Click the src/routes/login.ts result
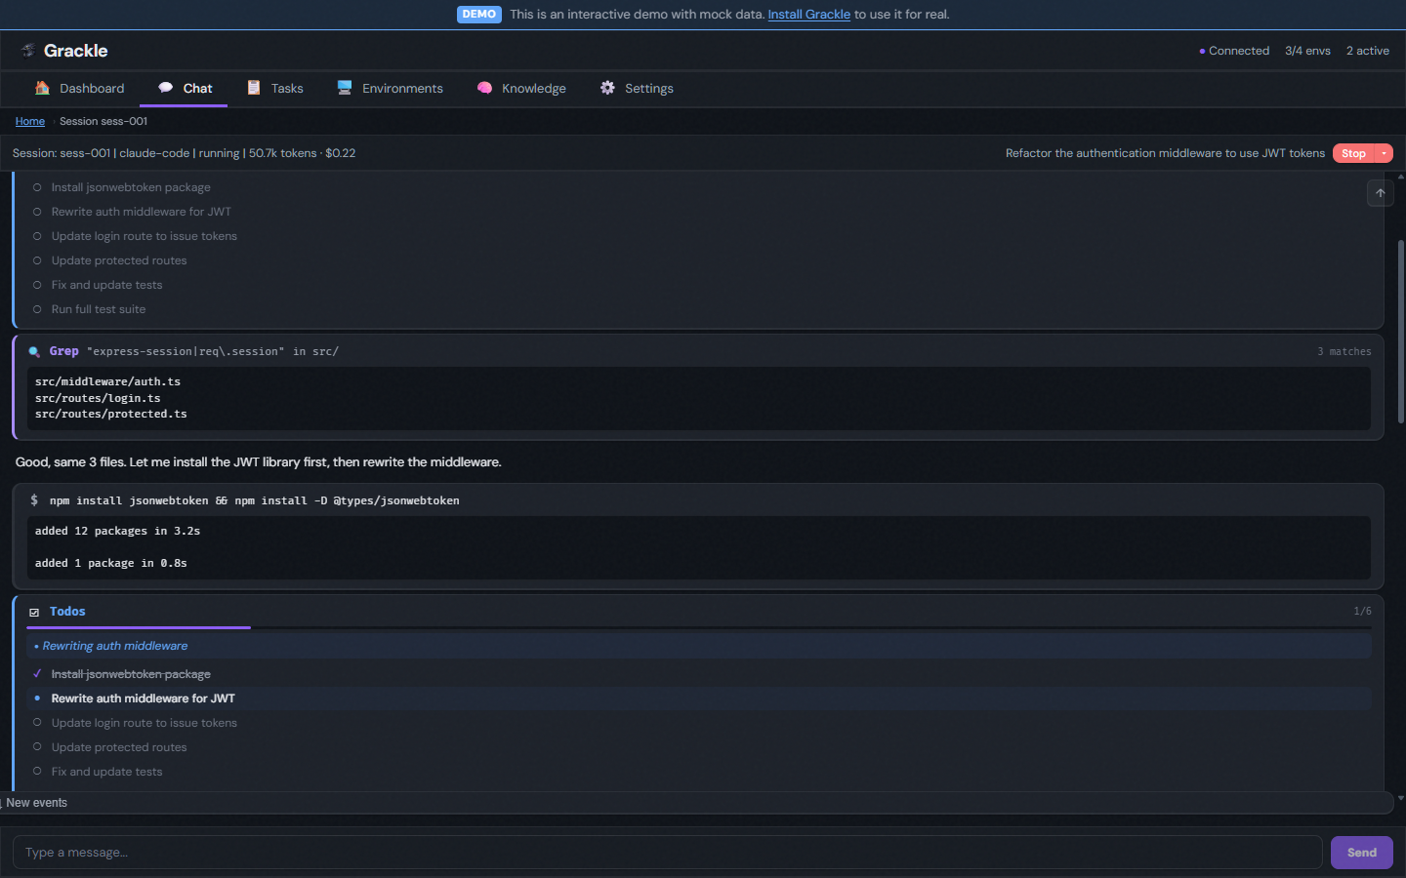Viewport: 1406px width, 878px height. [98, 398]
